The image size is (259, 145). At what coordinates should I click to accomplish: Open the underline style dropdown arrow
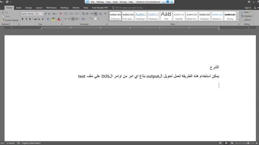click(32, 19)
